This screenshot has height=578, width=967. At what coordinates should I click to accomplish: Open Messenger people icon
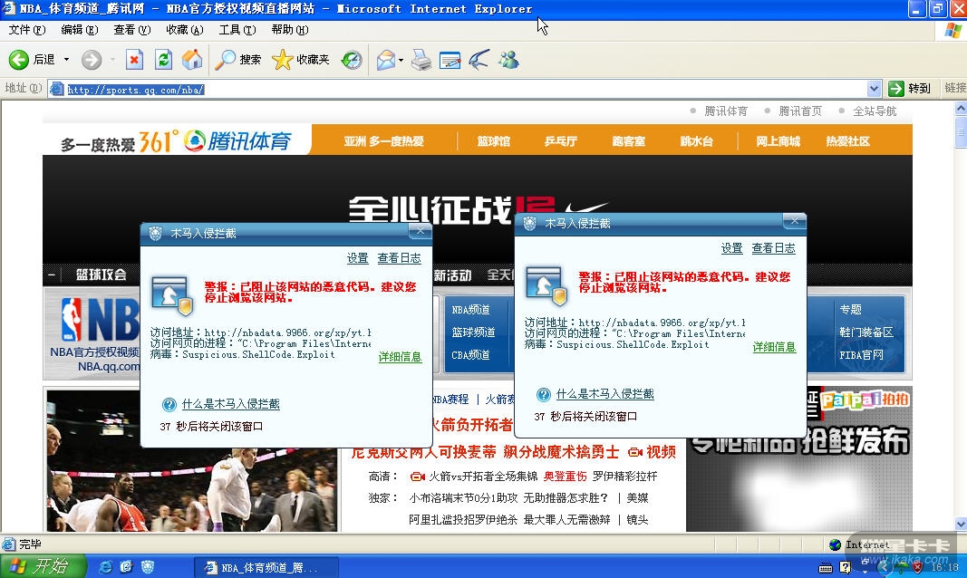508,59
